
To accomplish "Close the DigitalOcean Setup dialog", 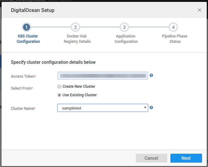I will 199,10.
